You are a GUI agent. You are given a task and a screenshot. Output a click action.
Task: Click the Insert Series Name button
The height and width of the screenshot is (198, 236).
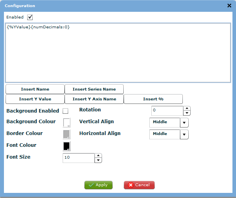coord(94,89)
